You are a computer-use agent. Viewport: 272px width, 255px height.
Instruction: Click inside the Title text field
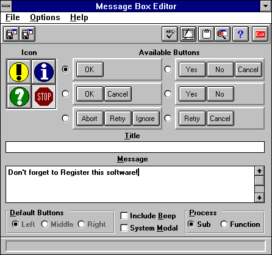(135, 147)
